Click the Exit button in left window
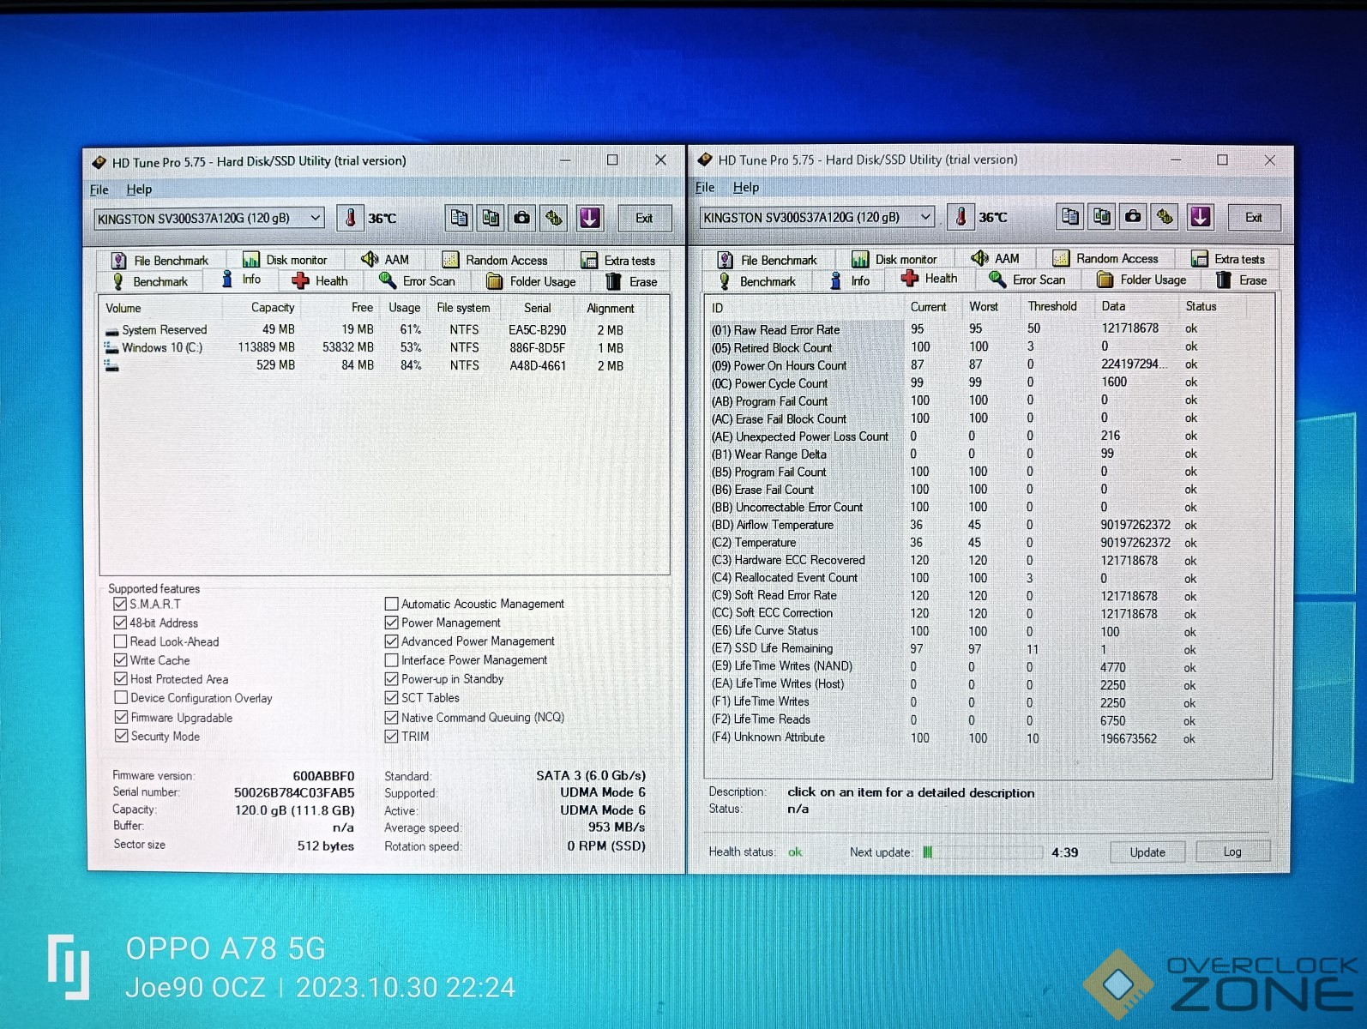This screenshot has width=1367, height=1029. [x=644, y=218]
